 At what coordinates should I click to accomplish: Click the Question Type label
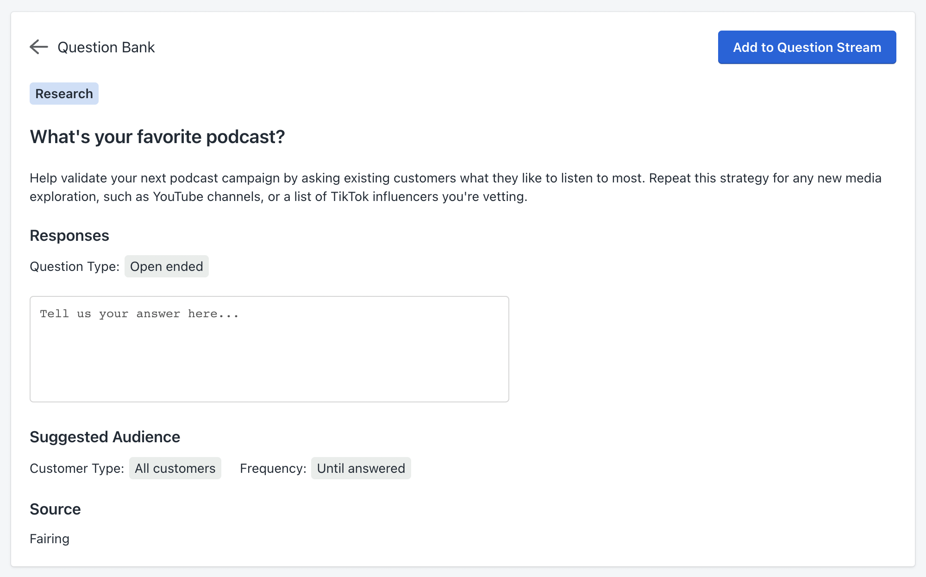[75, 267]
